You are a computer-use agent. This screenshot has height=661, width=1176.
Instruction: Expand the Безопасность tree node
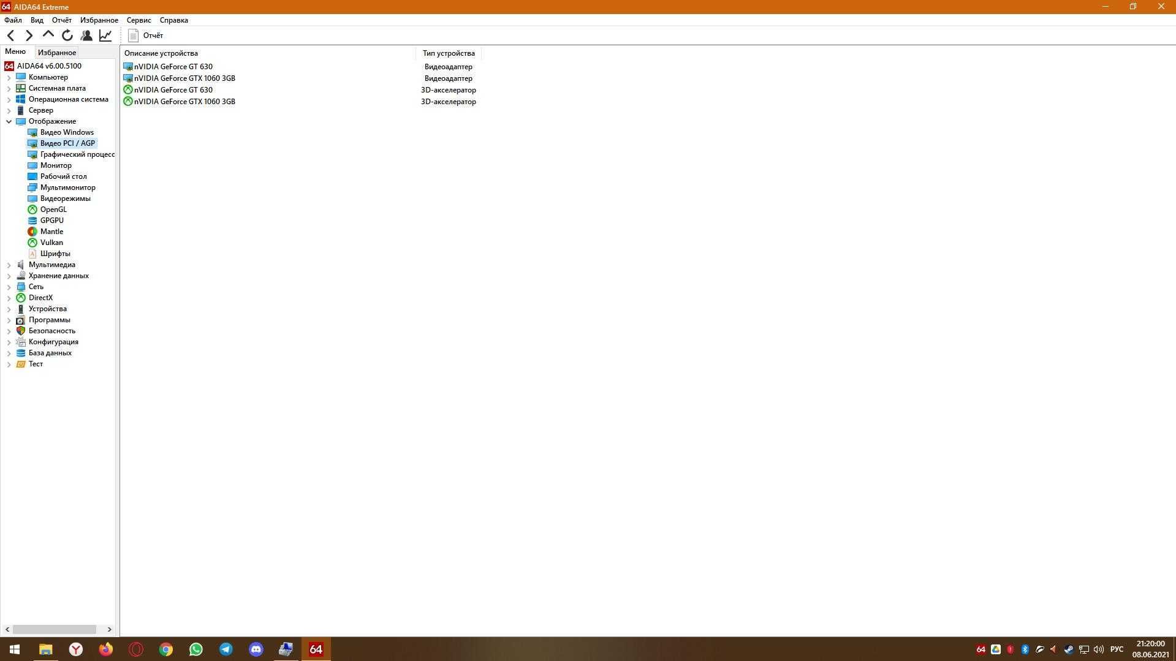click(9, 331)
